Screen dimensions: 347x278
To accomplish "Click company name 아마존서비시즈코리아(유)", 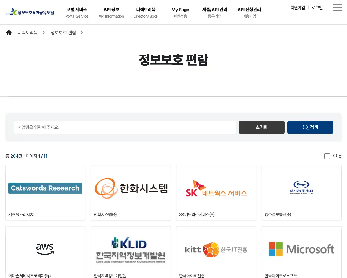I will coord(30,276).
